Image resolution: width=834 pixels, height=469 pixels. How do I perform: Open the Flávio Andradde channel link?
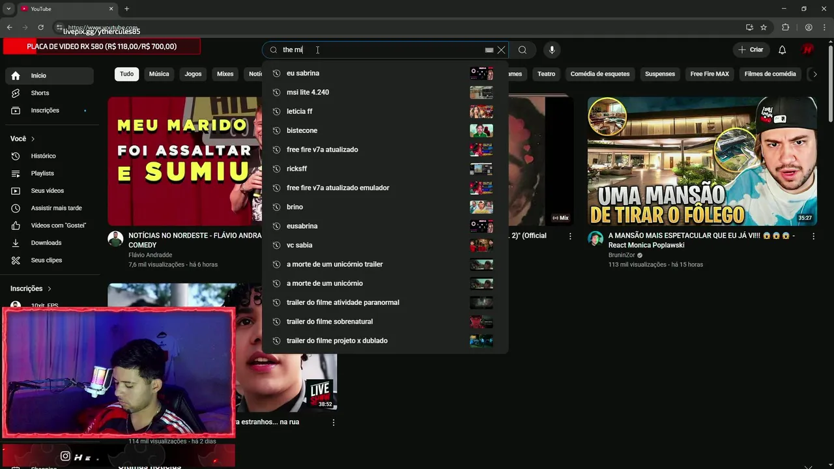click(x=151, y=255)
